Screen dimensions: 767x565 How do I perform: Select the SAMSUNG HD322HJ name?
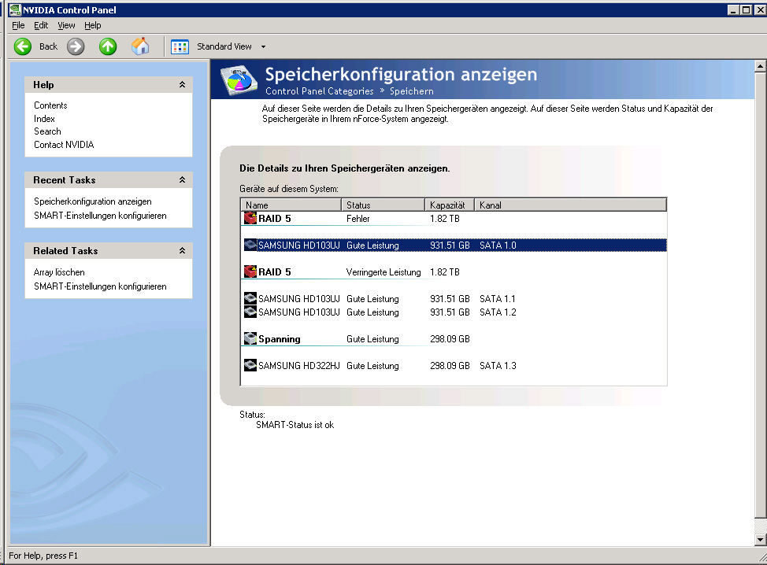click(299, 366)
